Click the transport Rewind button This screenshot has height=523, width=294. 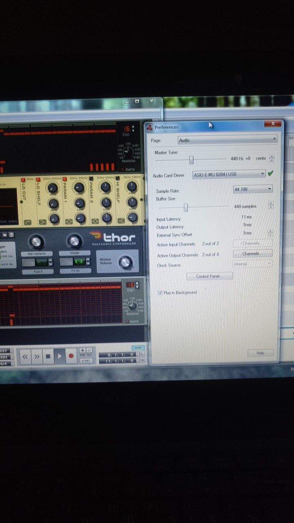pyautogui.click(x=25, y=357)
